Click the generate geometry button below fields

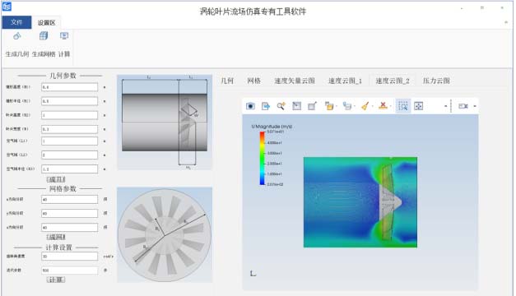[56, 179]
